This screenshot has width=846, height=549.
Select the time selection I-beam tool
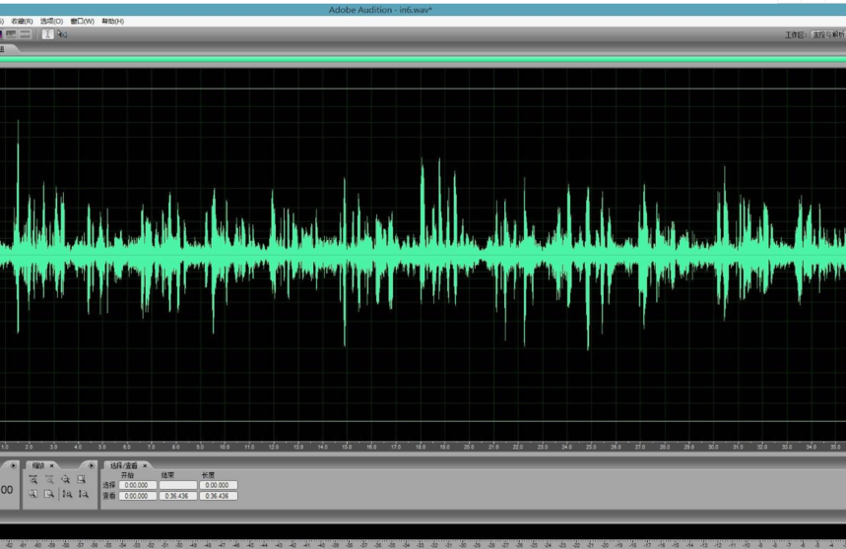click(x=47, y=33)
